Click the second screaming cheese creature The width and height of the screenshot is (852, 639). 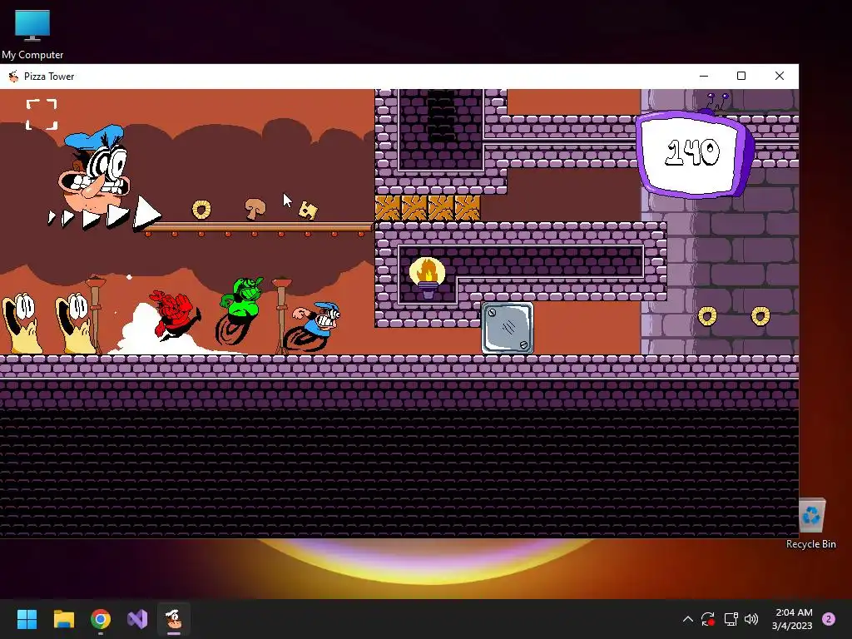(75, 324)
